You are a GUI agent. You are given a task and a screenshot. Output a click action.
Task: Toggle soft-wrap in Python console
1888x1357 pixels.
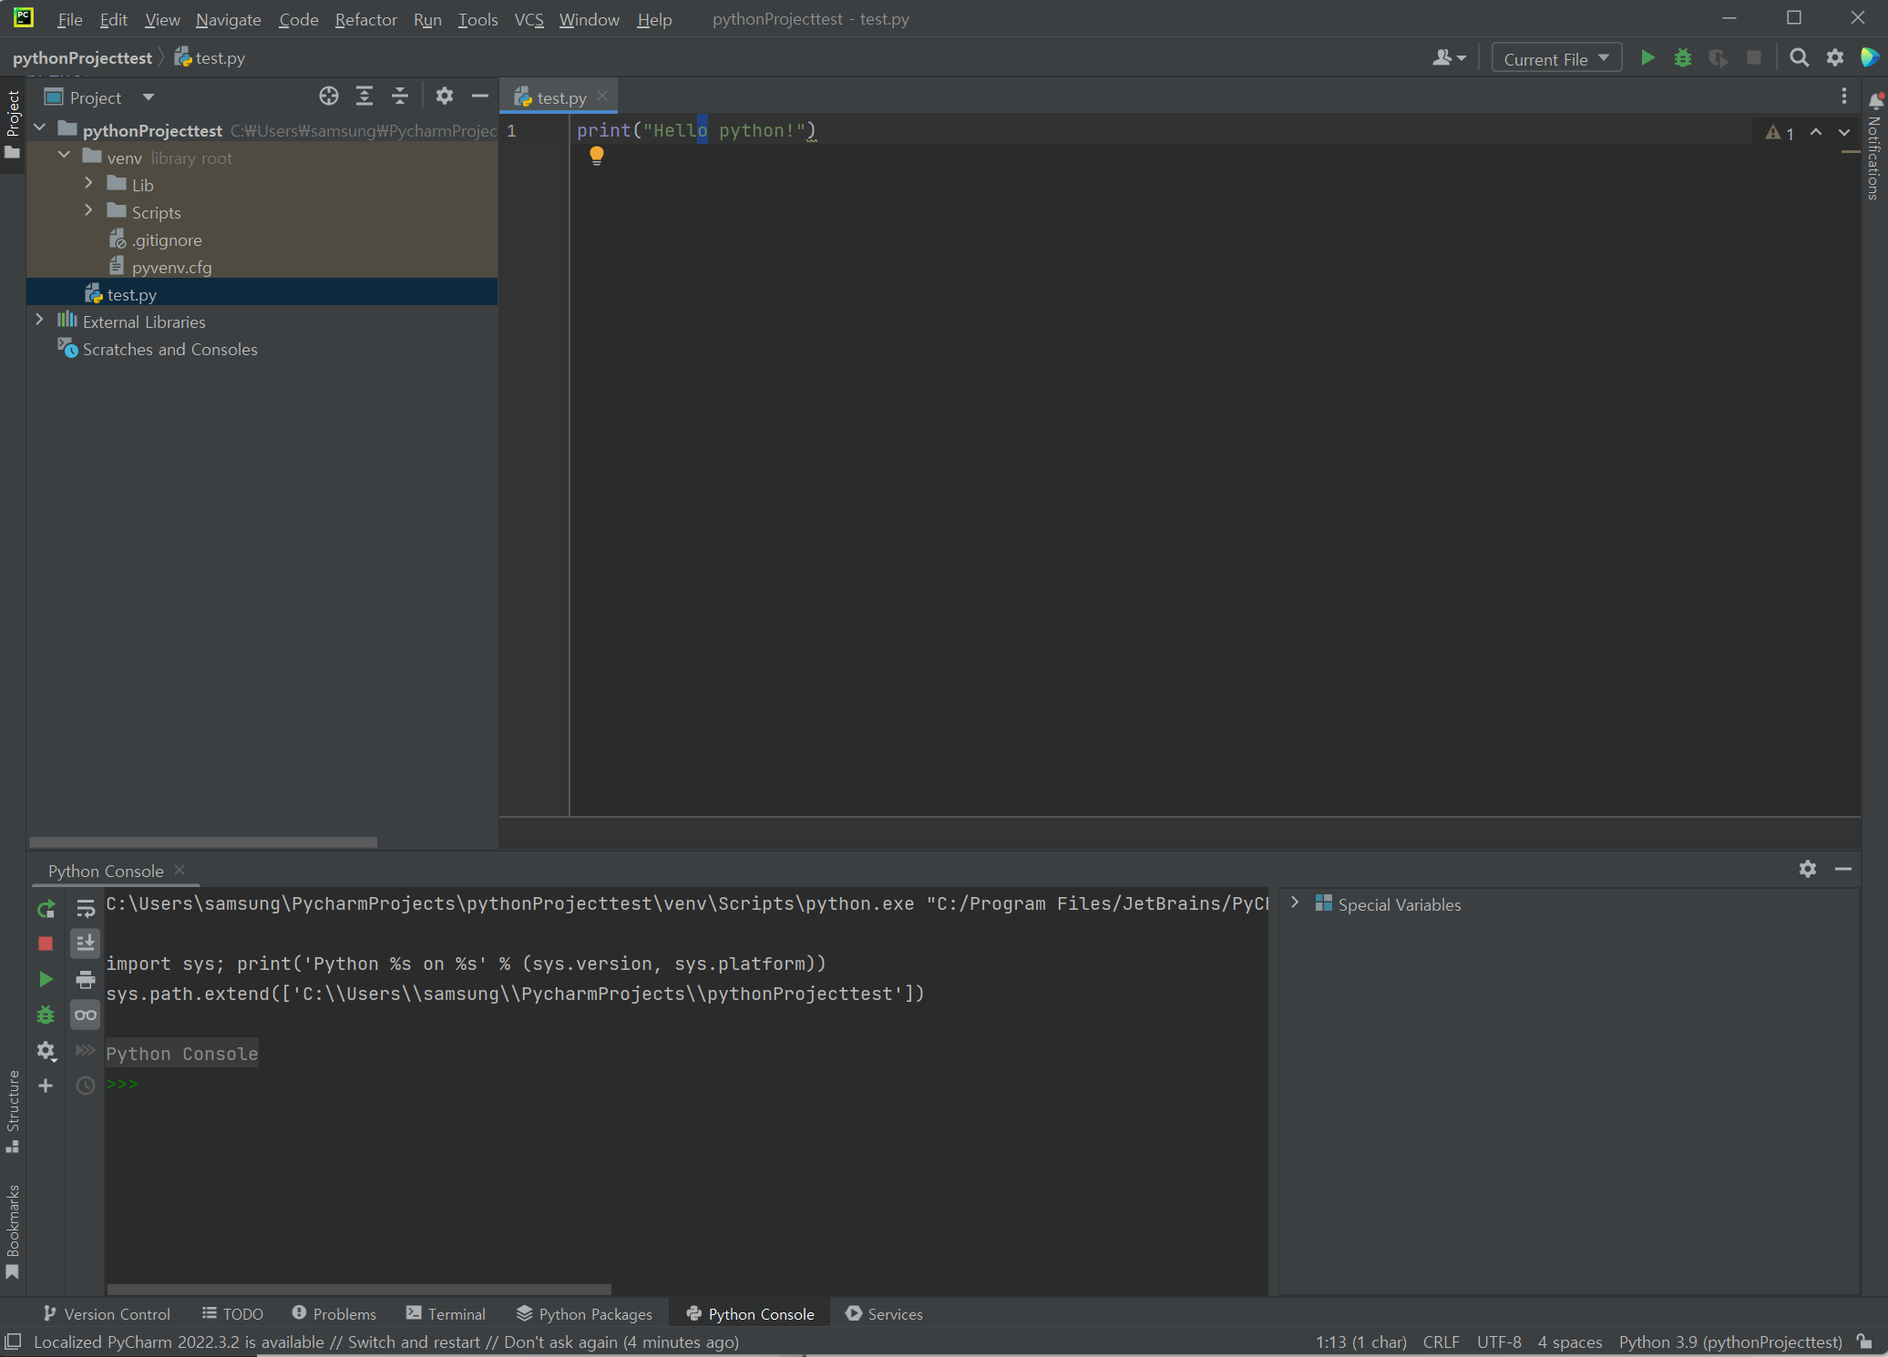[x=86, y=909]
